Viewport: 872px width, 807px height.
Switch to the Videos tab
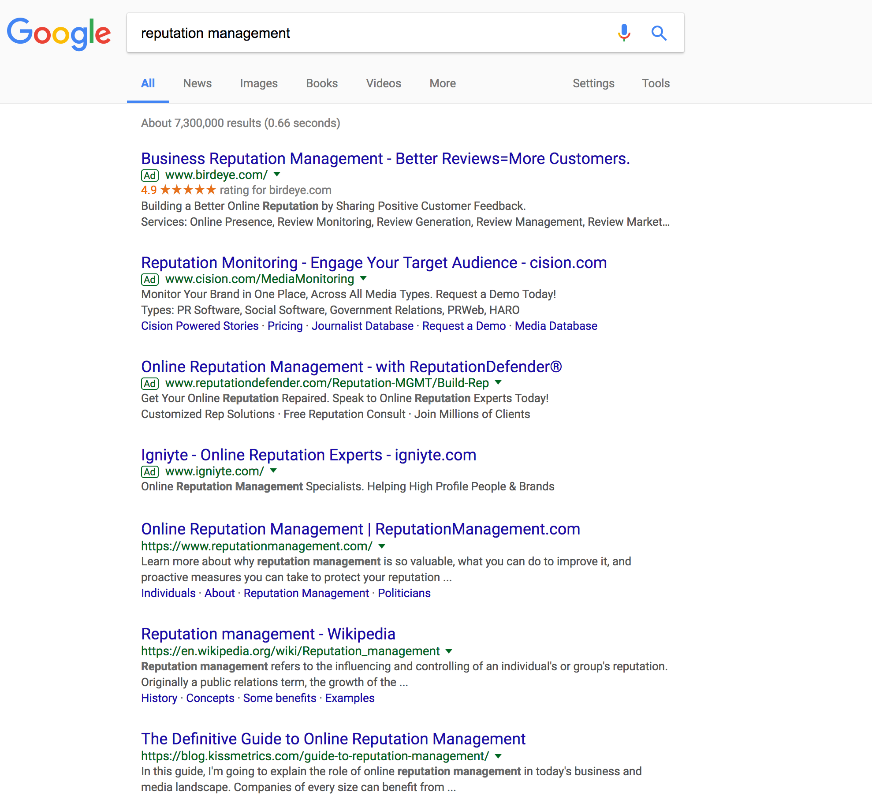click(x=384, y=83)
